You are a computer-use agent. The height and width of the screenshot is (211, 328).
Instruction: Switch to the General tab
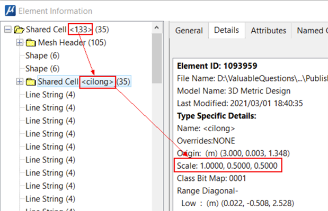189,31
